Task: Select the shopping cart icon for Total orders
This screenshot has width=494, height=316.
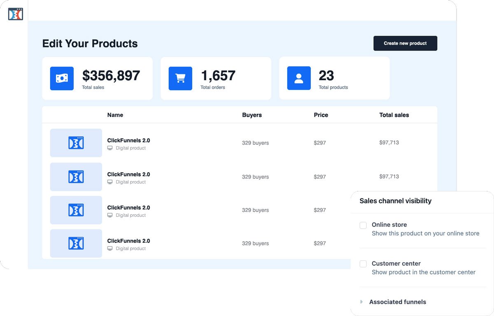Action: [x=180, y=78]
